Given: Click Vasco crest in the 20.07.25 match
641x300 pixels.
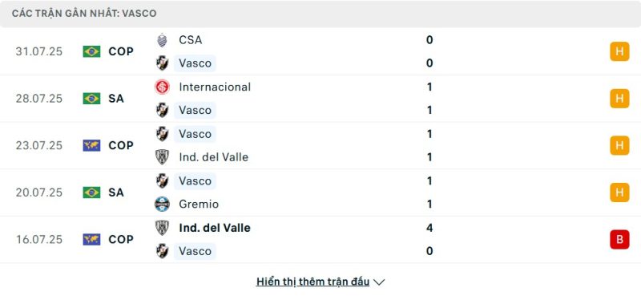Looking at the screenshot, I should point(163,181).
